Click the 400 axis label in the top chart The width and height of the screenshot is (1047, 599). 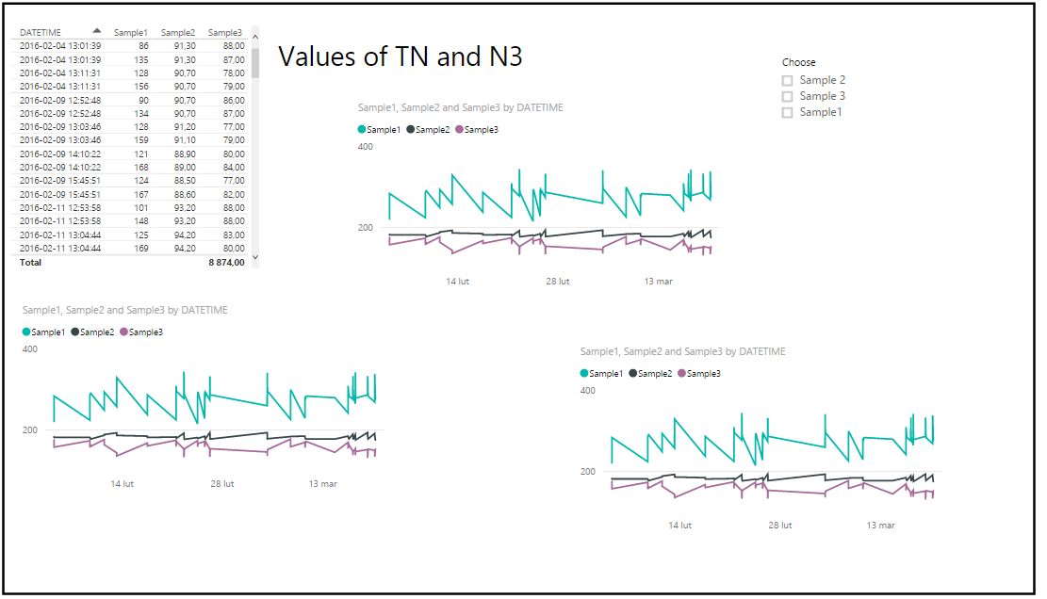click(x=366, y=147)
